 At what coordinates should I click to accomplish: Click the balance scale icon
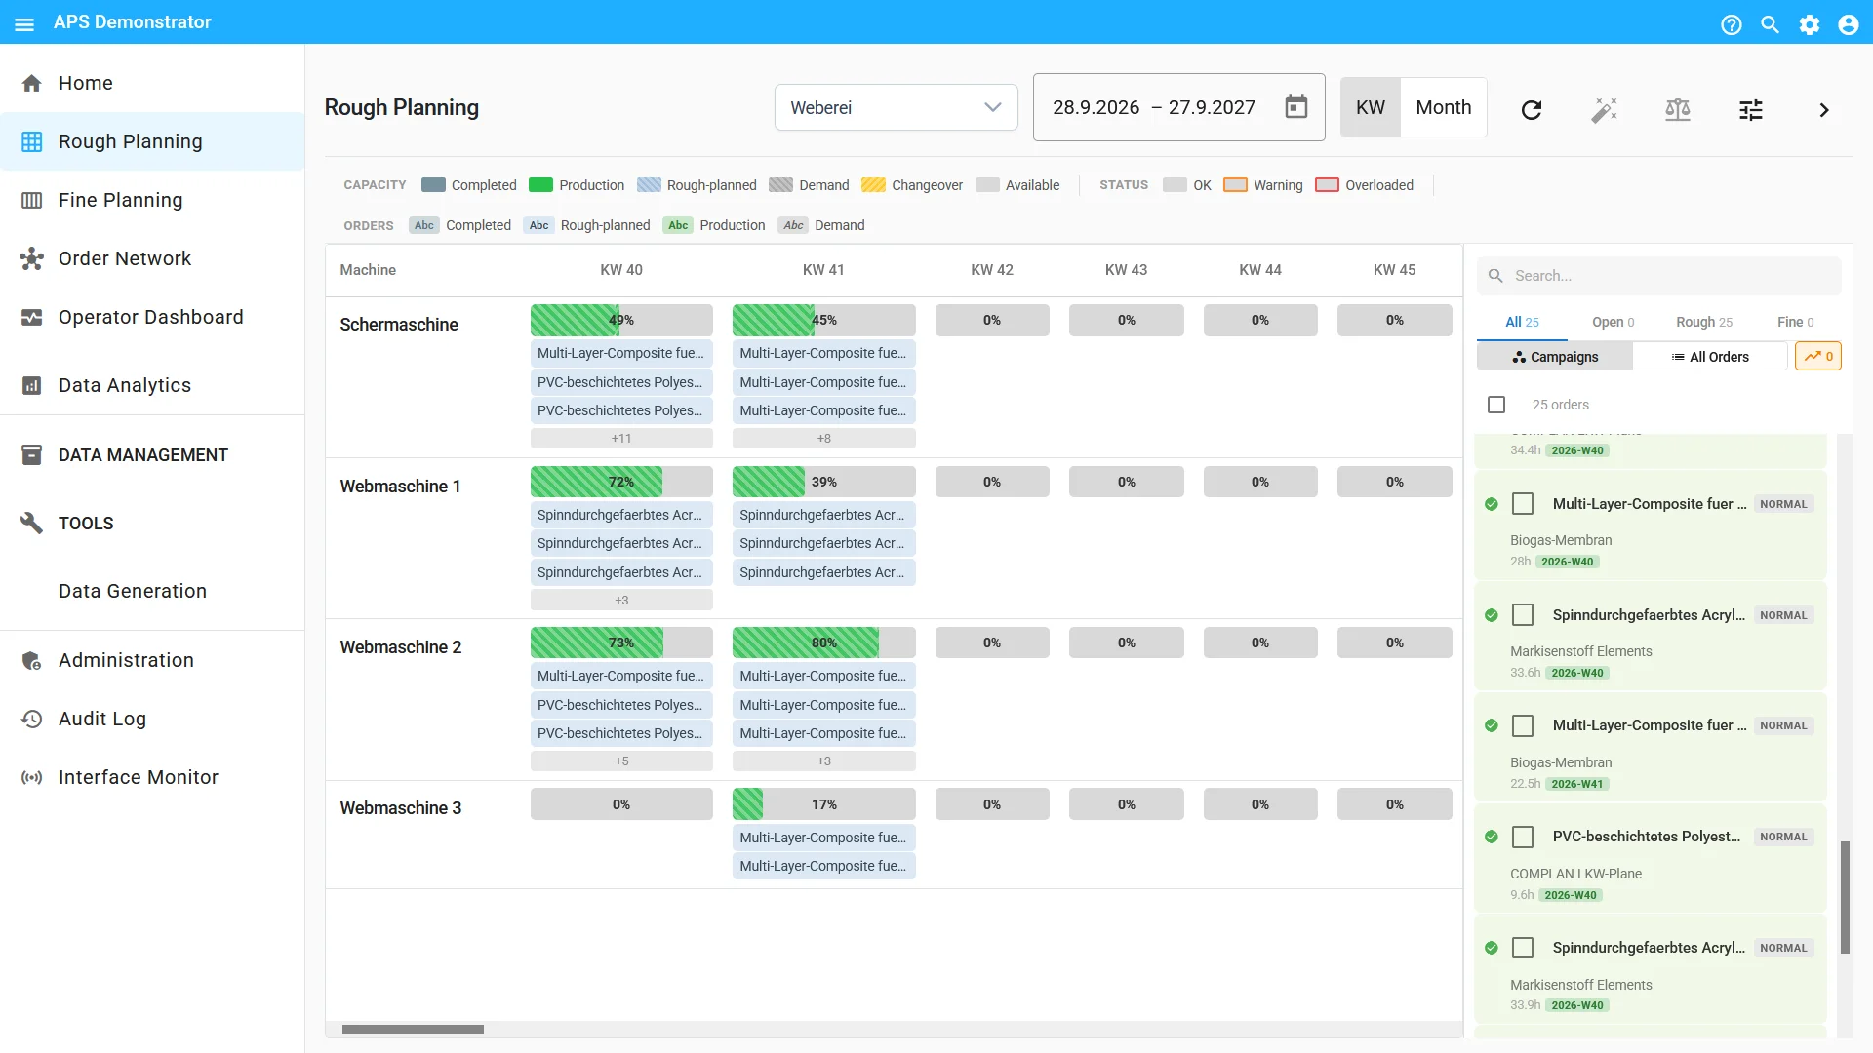pos(1678,109)
